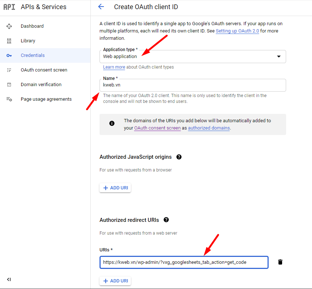Click the API logo icon
The width and height of the screenshot is (312, 289).
pos(9,7)
